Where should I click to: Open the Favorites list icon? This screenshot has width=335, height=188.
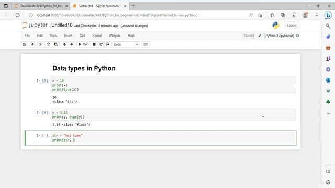(272, 15)
